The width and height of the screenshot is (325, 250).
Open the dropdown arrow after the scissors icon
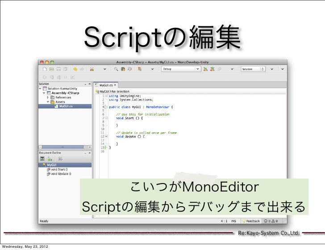(x=104, y=69)
